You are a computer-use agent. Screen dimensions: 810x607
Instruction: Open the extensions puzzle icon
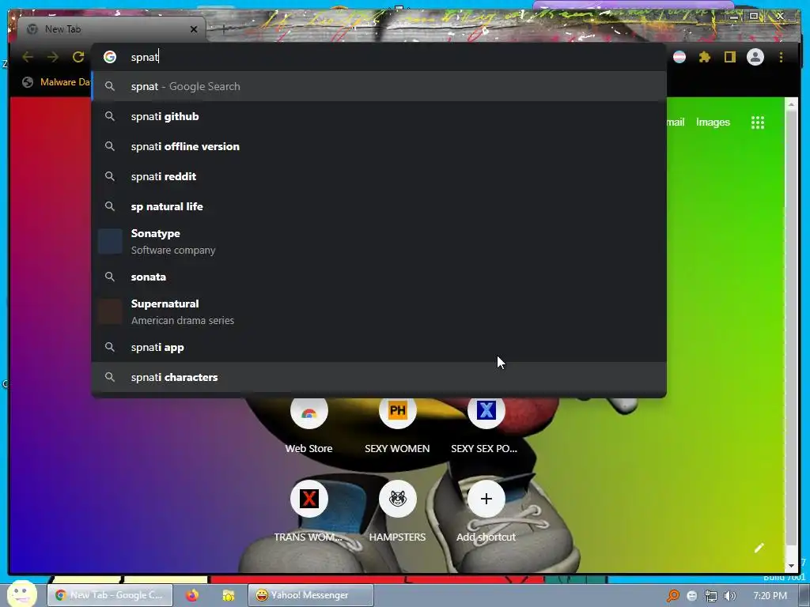coord(705,57)
